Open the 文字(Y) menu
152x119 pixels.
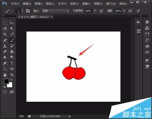click(62, 4)
